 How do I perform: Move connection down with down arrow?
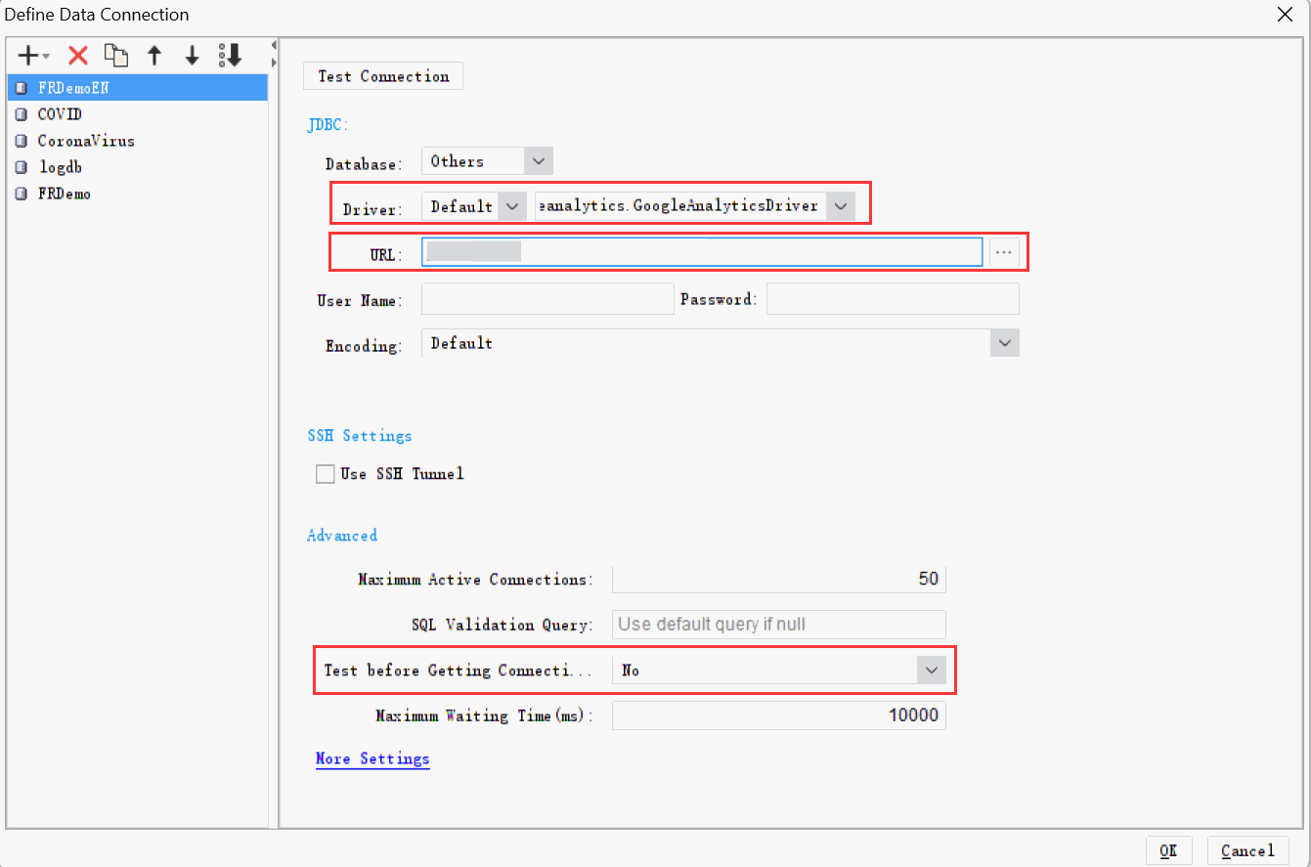pos(193,56)
